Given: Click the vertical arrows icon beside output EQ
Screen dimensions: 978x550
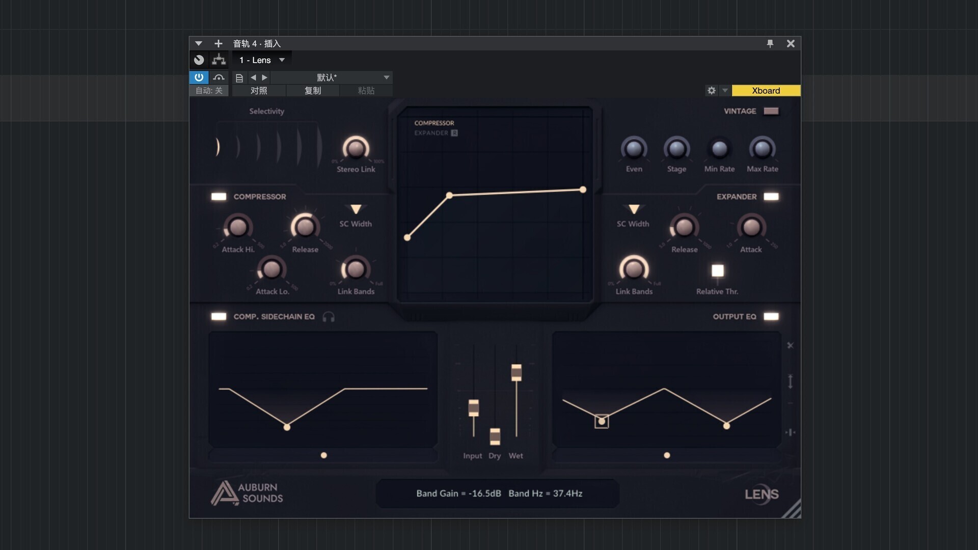Looking at the screenshot, I should (790, 381).
